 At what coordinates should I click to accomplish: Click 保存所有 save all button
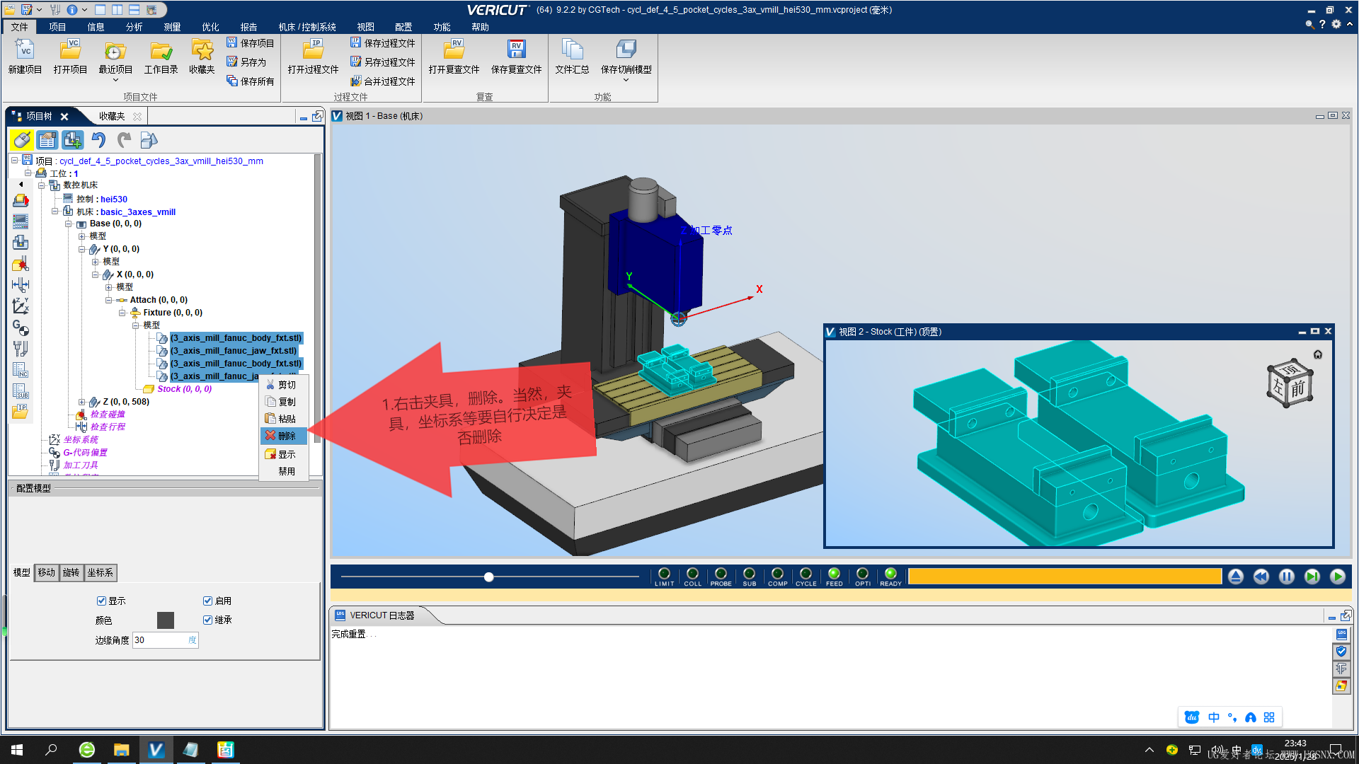point(250,81)
